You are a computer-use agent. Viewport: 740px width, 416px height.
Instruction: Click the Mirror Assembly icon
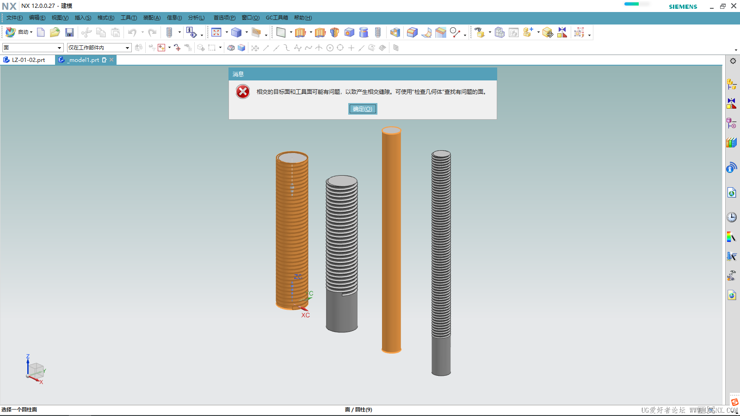[562, 32]
